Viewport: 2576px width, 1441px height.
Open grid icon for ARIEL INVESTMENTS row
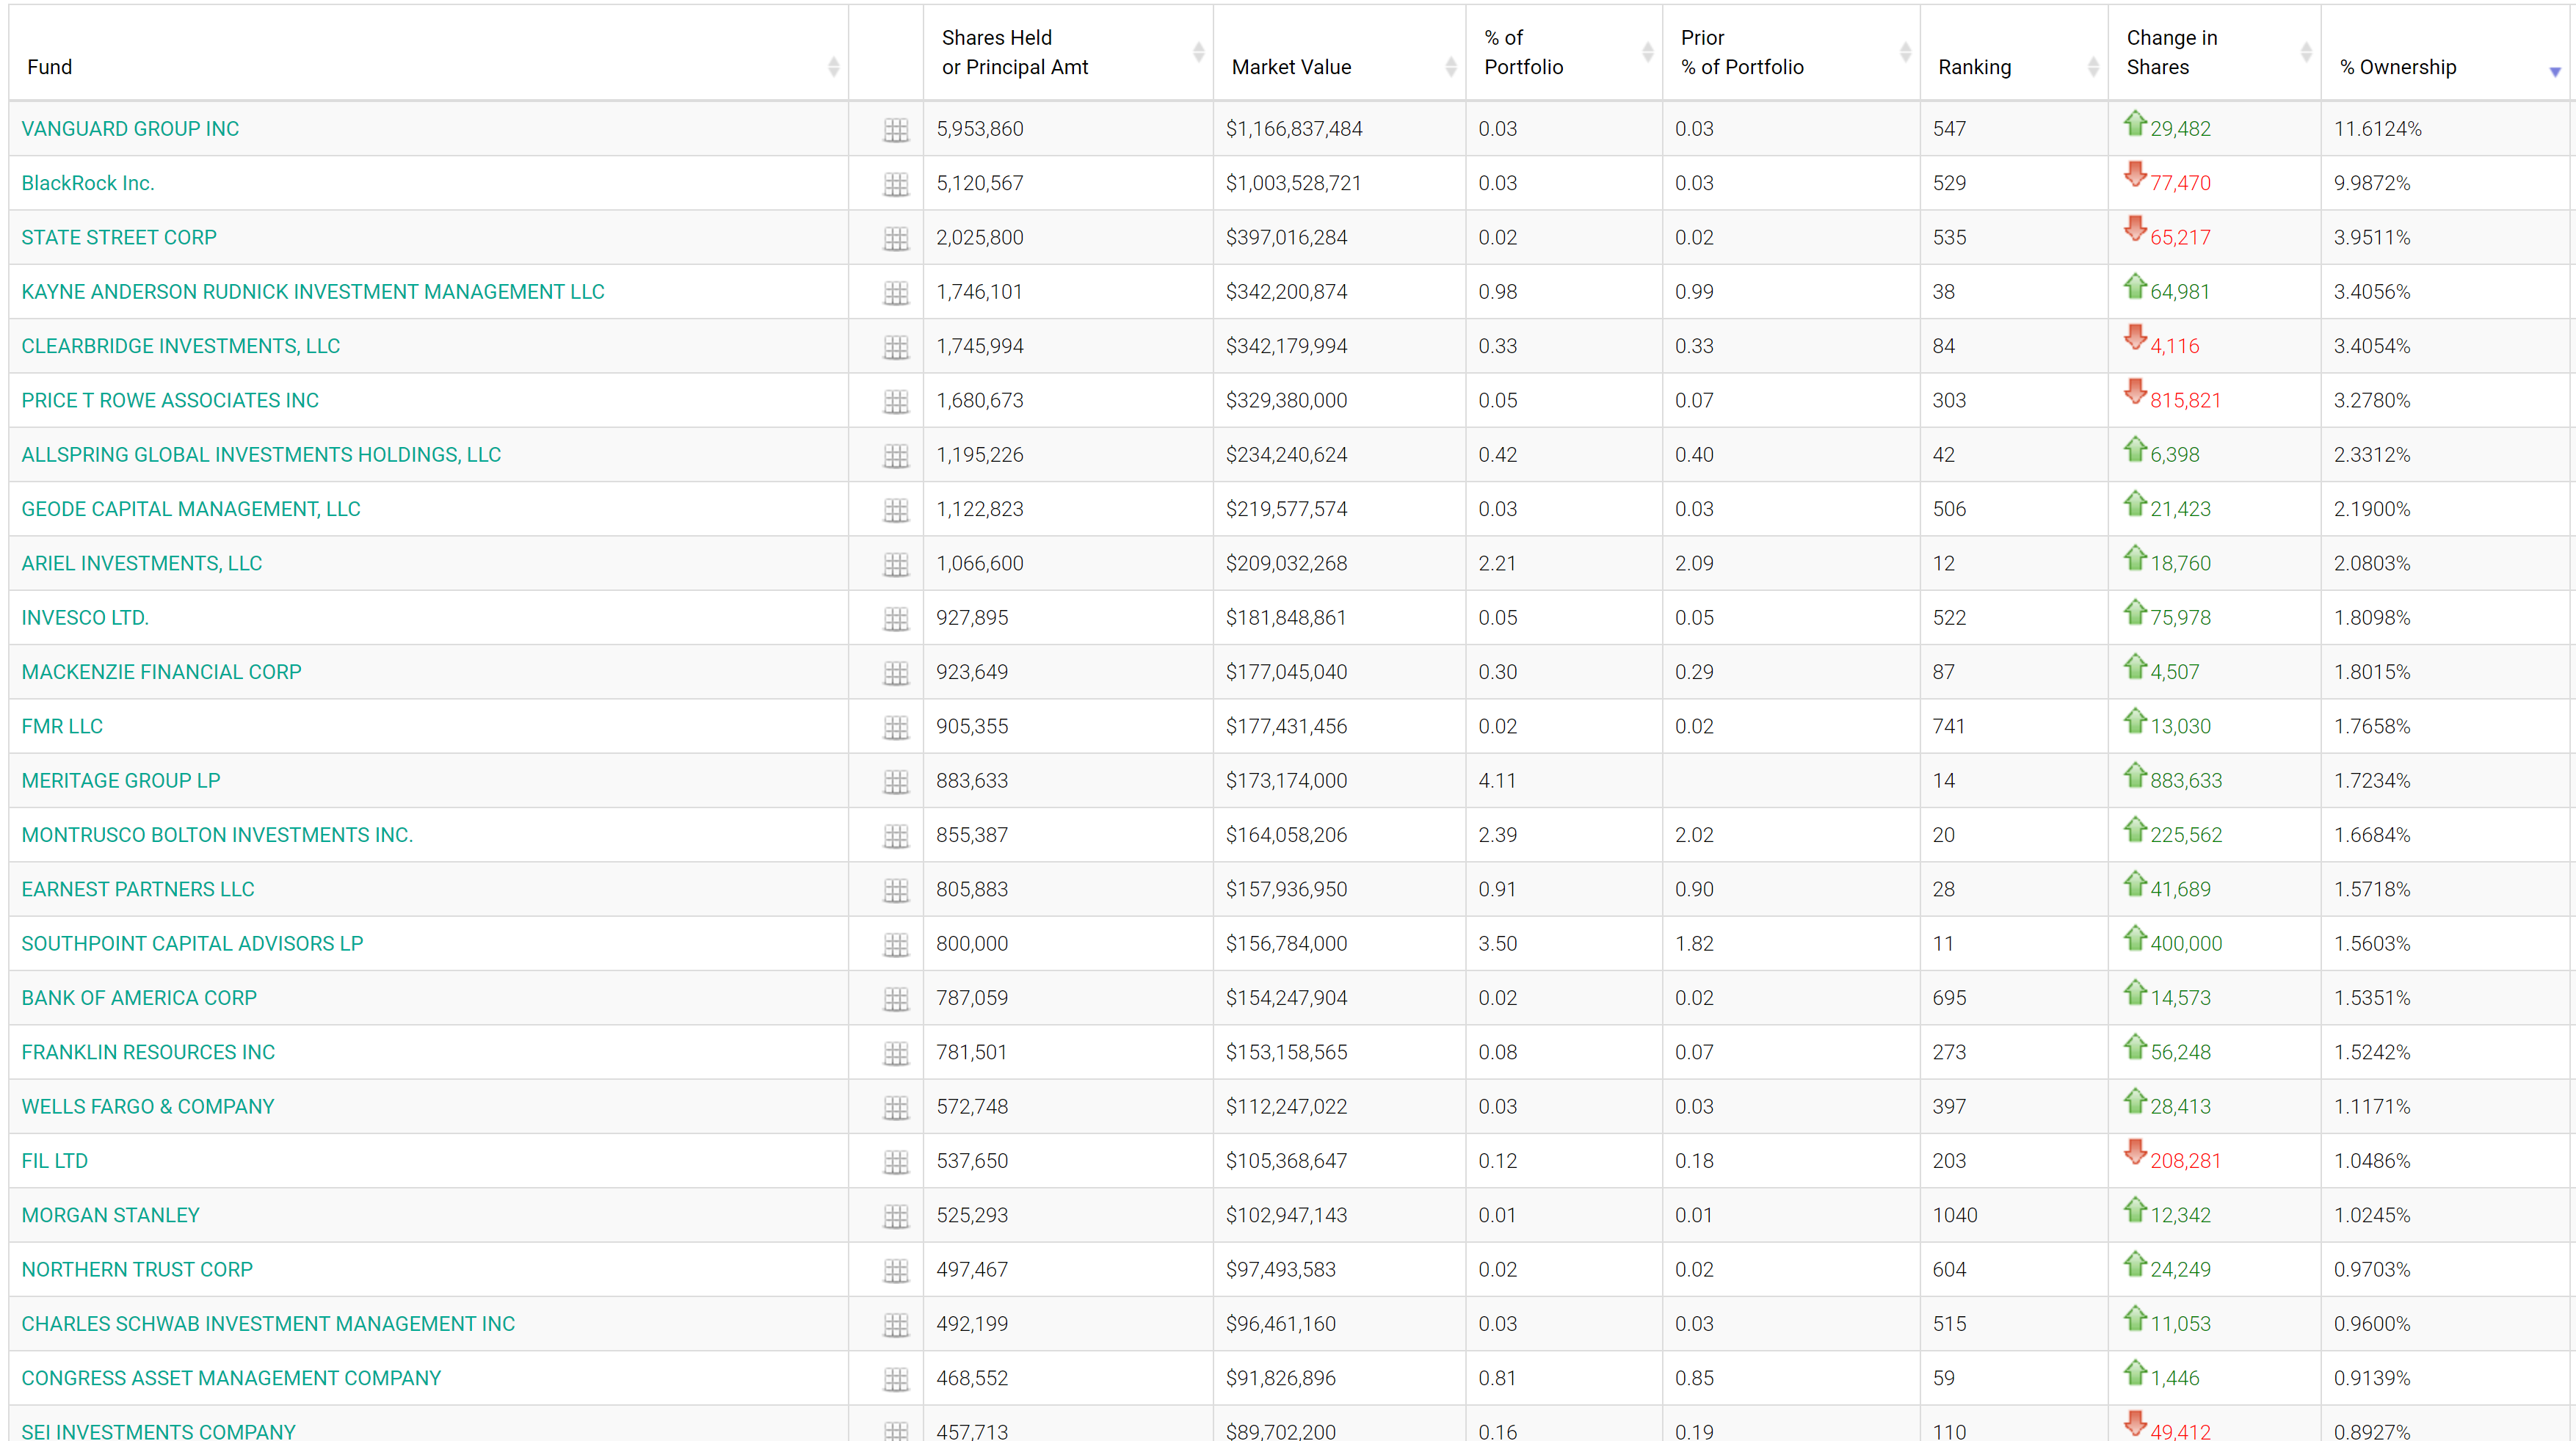click(896, 564)
